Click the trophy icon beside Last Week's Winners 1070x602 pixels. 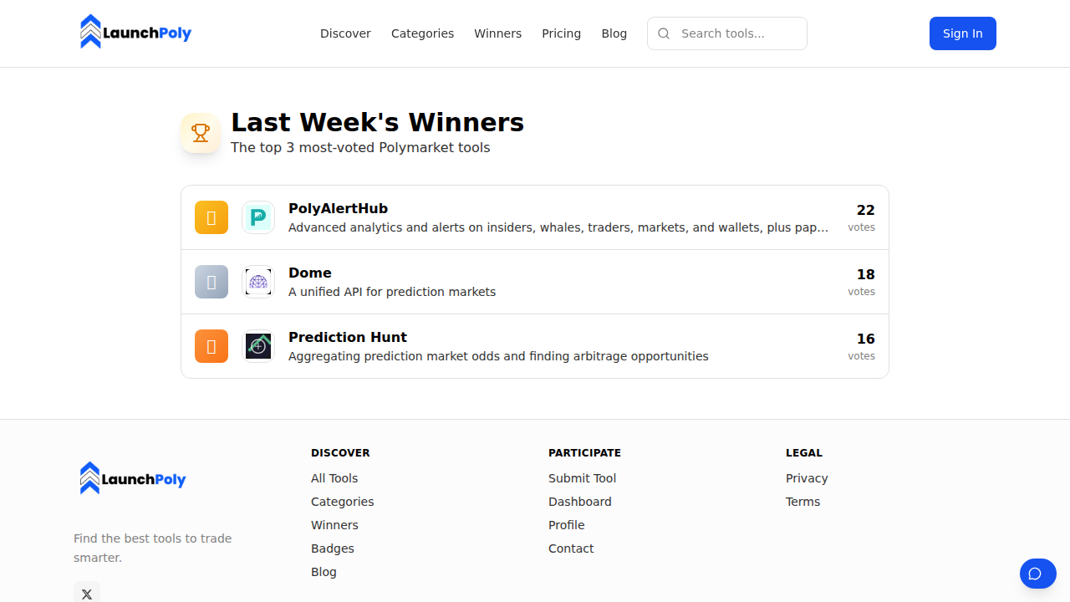[200, 133]
